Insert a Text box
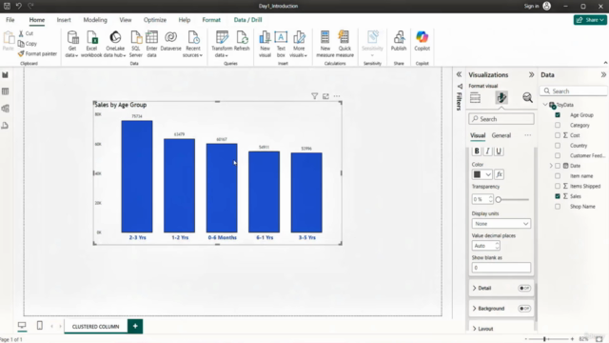The height and width of the screenshot is (343, 609). [x=281, y=44]
